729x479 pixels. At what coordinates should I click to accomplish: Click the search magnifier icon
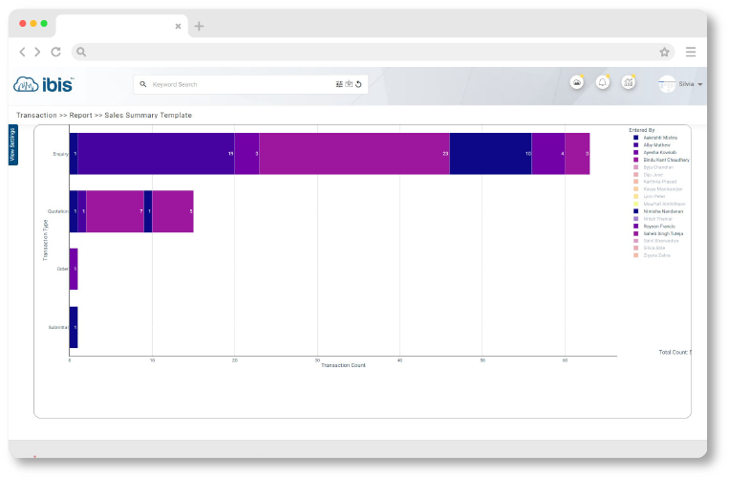[x=143, y=84]
